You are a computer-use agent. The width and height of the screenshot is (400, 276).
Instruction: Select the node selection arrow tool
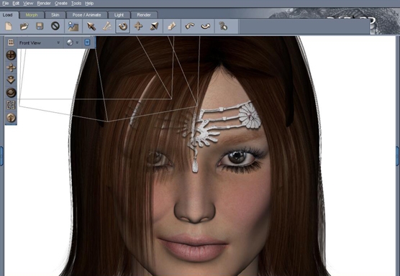coord(91,26)
